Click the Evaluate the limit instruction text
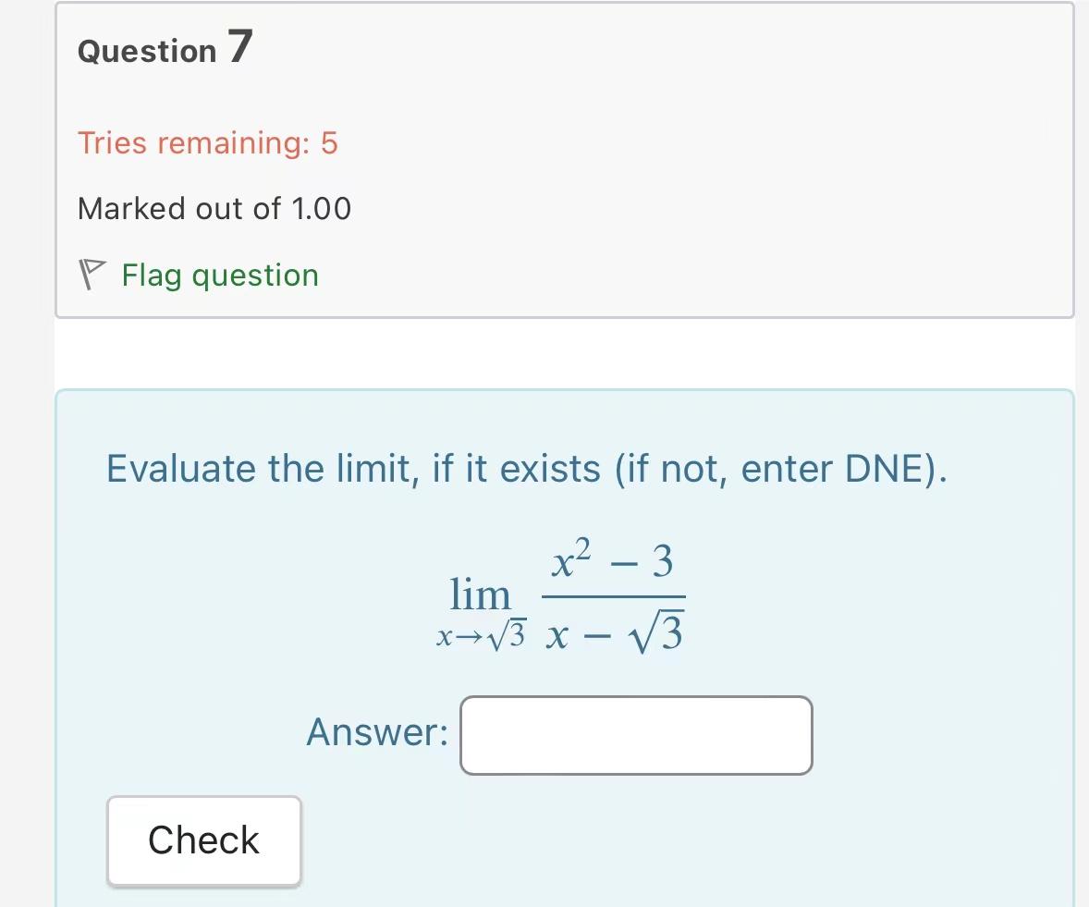The width and height of the screenshot is (1089, 907). tap(524, 469)
